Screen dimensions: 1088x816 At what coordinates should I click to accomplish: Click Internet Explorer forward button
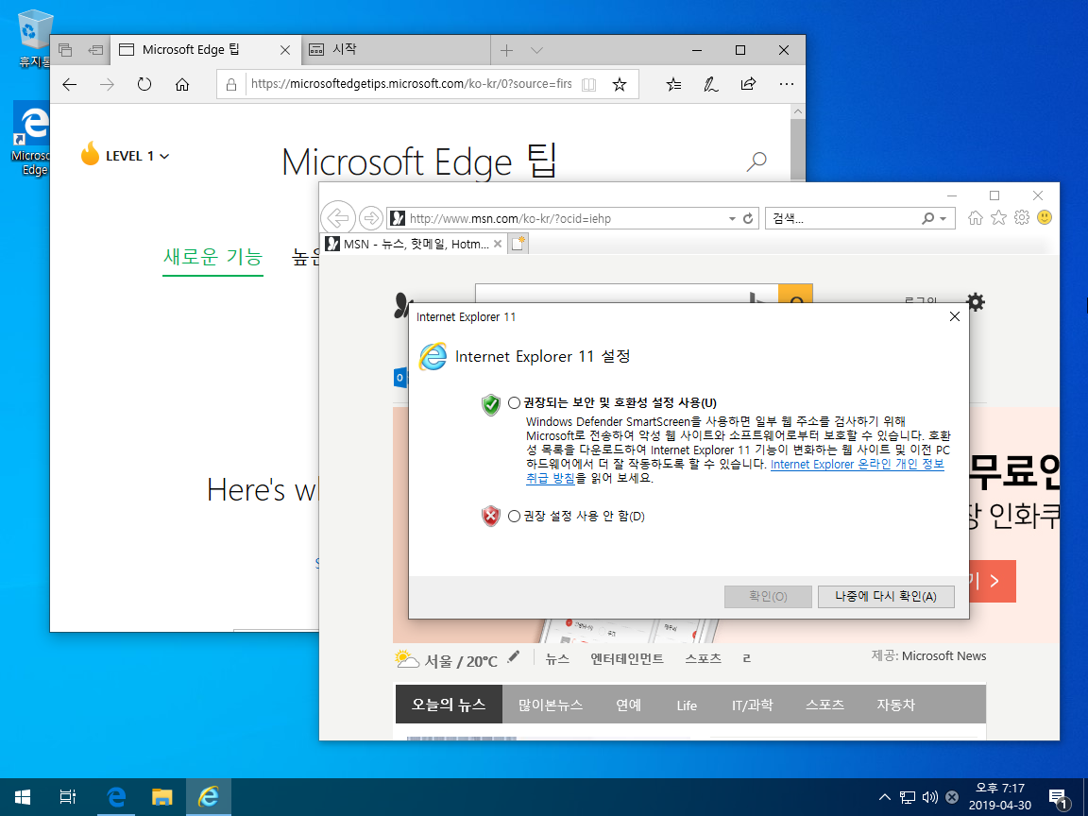click(371, 218)
